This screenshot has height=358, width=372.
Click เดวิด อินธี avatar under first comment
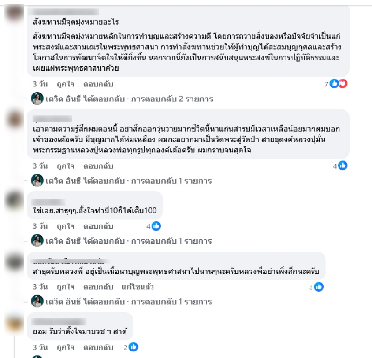click(37, 99)
